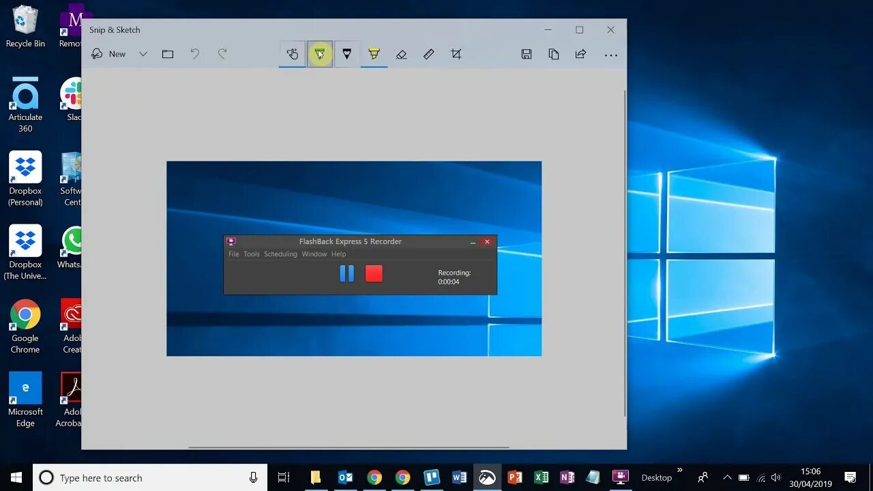
Task: Open Excel from the taskbar
Action: pyautogui.click(x=542, y=477)
